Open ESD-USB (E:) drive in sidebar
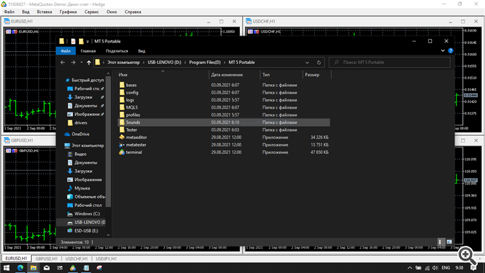 86,230
